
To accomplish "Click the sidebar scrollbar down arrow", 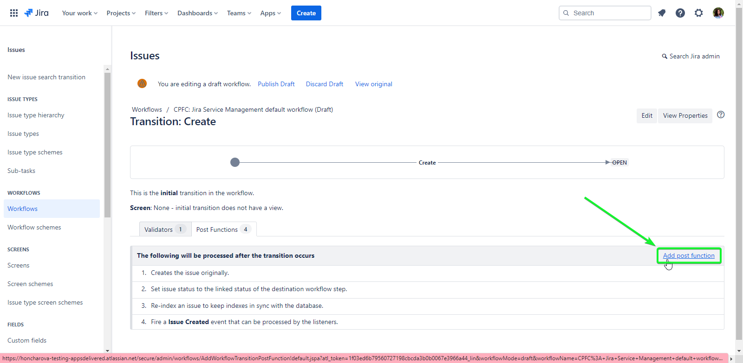I will tap(108, 351).
